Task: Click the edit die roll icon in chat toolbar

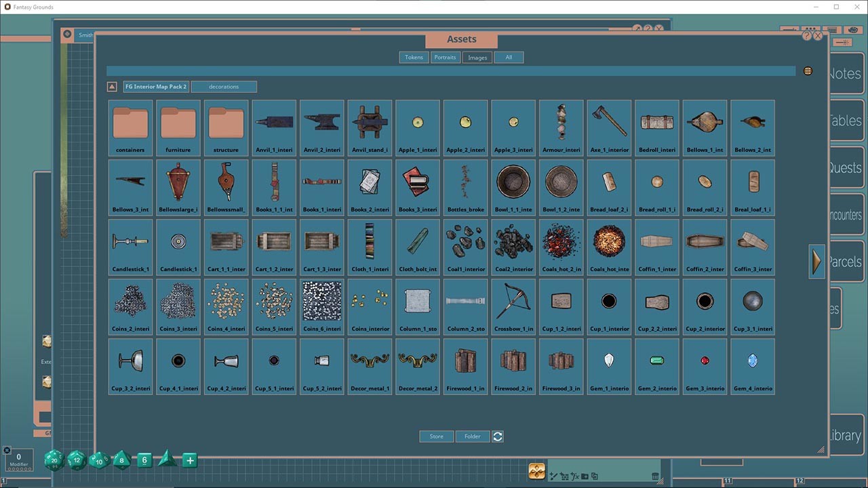Action: point(553,475)
